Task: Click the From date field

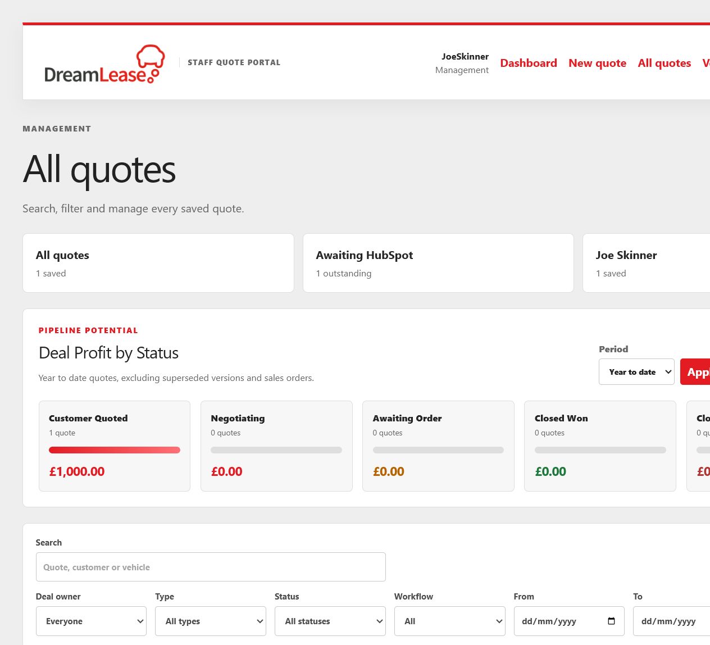Action: point(569,621)
